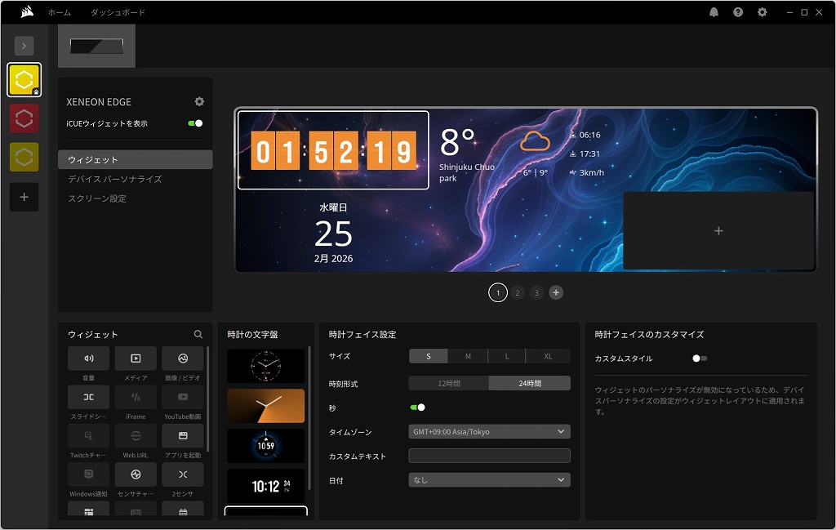Expand the left sidebar chevron
This screenshot has width=836, height=530.
(x=24, y=46)
